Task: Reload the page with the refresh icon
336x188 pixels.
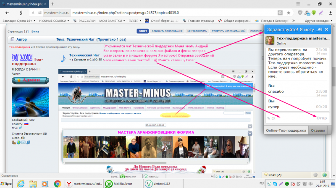Action: tap(33, 13)
